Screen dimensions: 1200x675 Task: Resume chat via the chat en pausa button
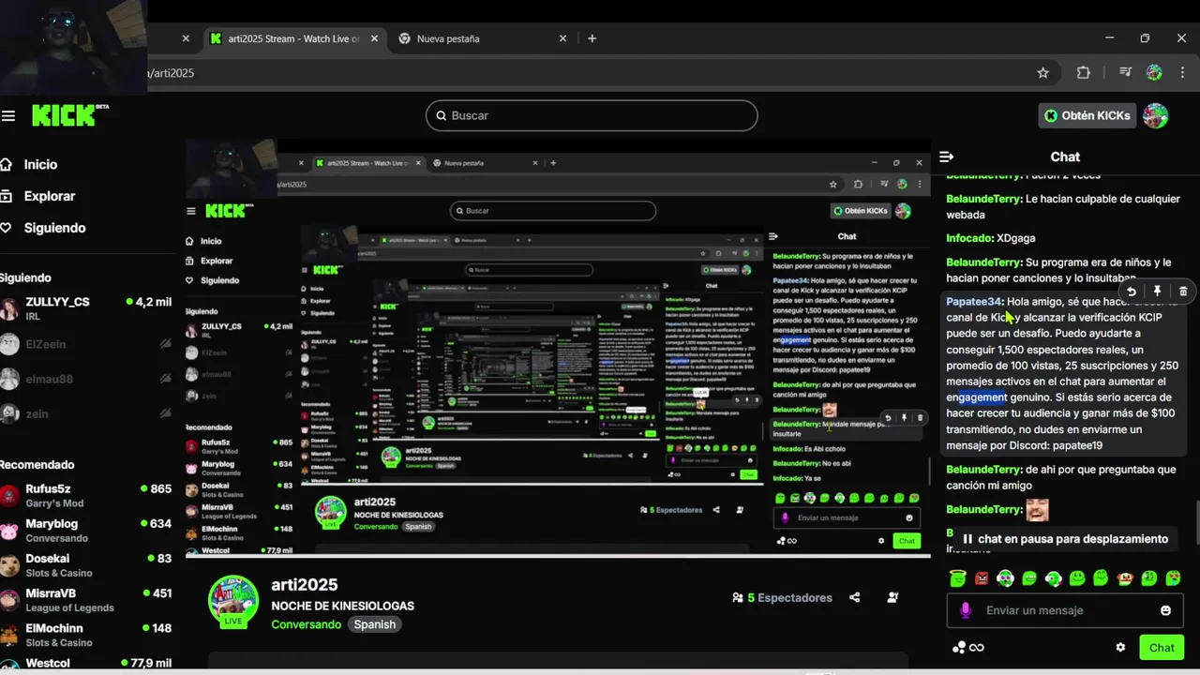coord(1065,539)
